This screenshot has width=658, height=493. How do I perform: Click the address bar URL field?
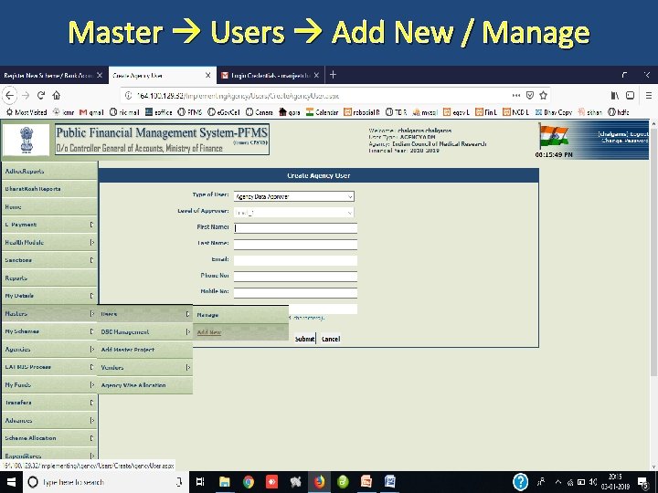click(x=319, y=96)
